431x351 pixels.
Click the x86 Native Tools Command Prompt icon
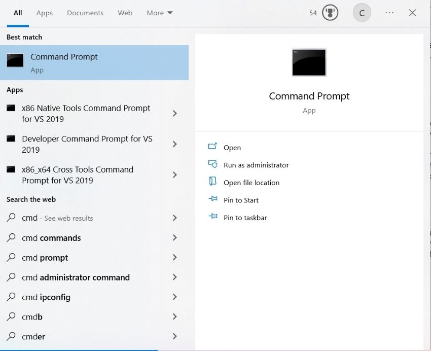coord(11,108)
